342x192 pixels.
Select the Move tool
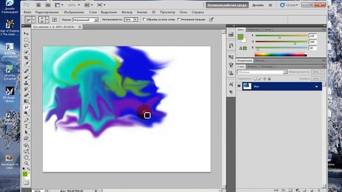(x=26, y=34)
